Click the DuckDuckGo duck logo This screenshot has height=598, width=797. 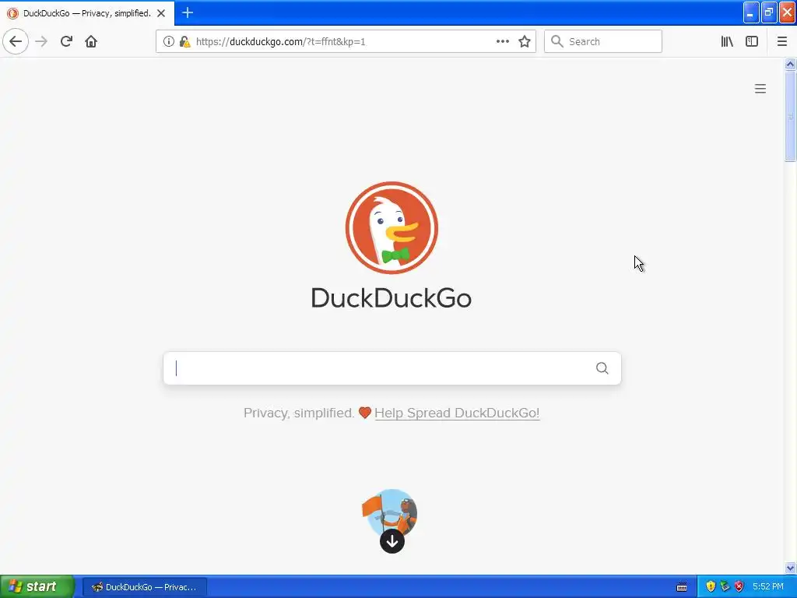391,227
